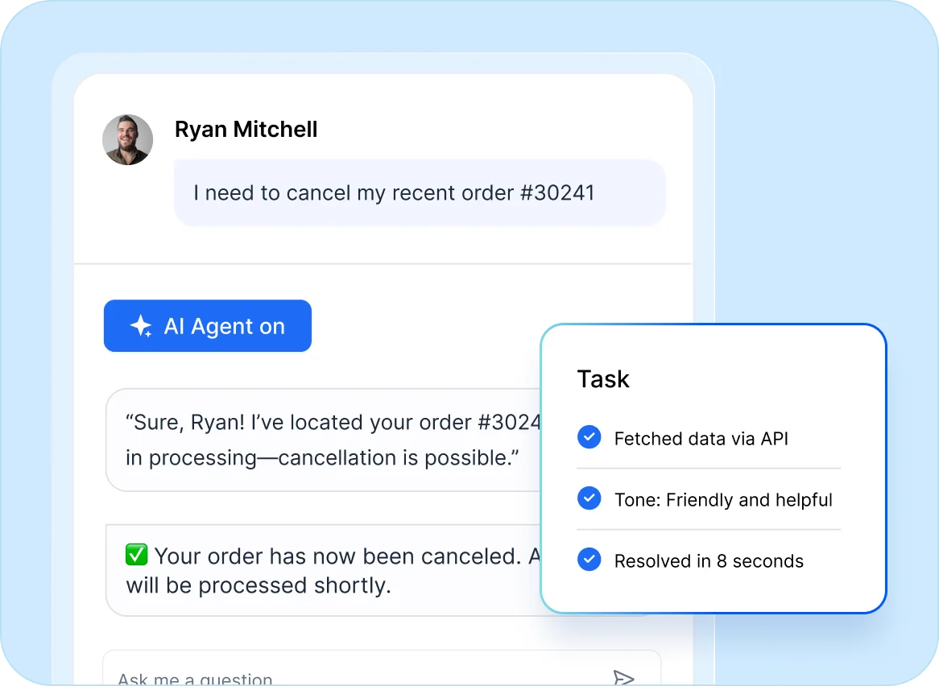
Task: Click the check next to Tone: Friendly and helpful
Action: click(589, 498)
